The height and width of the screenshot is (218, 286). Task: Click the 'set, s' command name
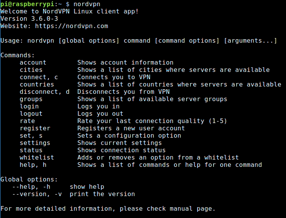(x=31, y=136)
